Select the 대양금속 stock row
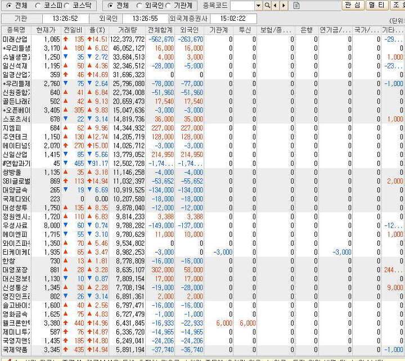This screenshot has width=405, height=361. pos(202,190)
